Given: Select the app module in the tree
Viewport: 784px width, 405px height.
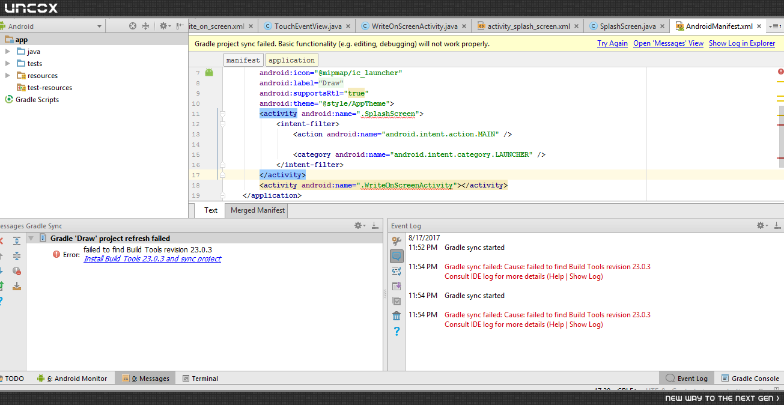Looking at the screenshot, I should (x=16, y=40).
